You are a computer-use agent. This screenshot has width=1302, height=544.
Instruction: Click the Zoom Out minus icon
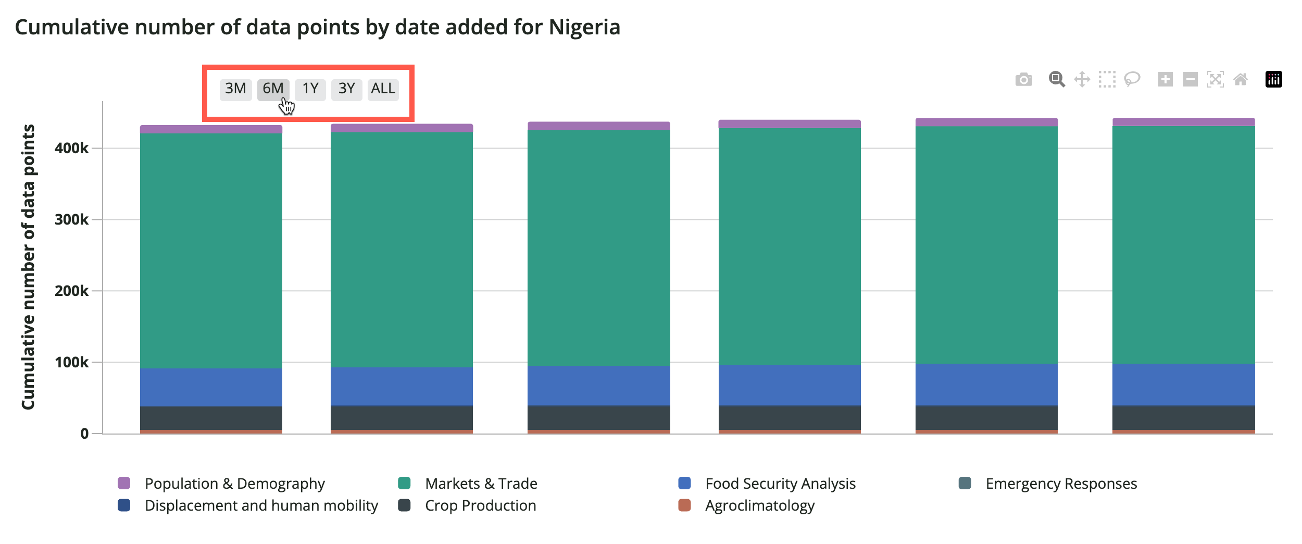(1191, 79)
